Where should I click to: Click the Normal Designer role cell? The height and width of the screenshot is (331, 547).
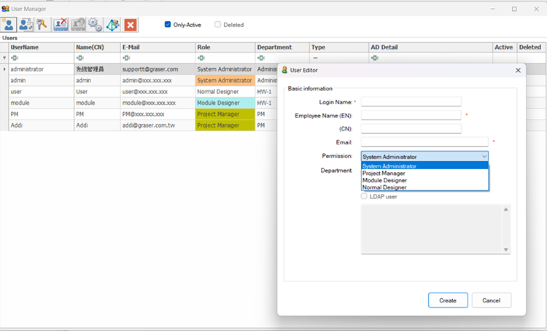click(x=225, y=91)
